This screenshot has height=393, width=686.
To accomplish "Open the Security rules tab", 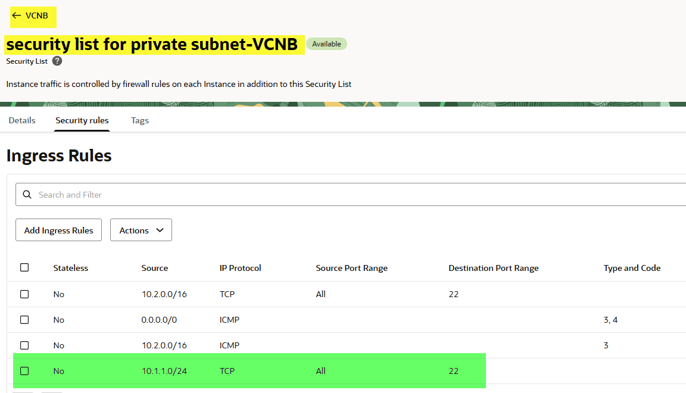I will click(x=82, y=120).
